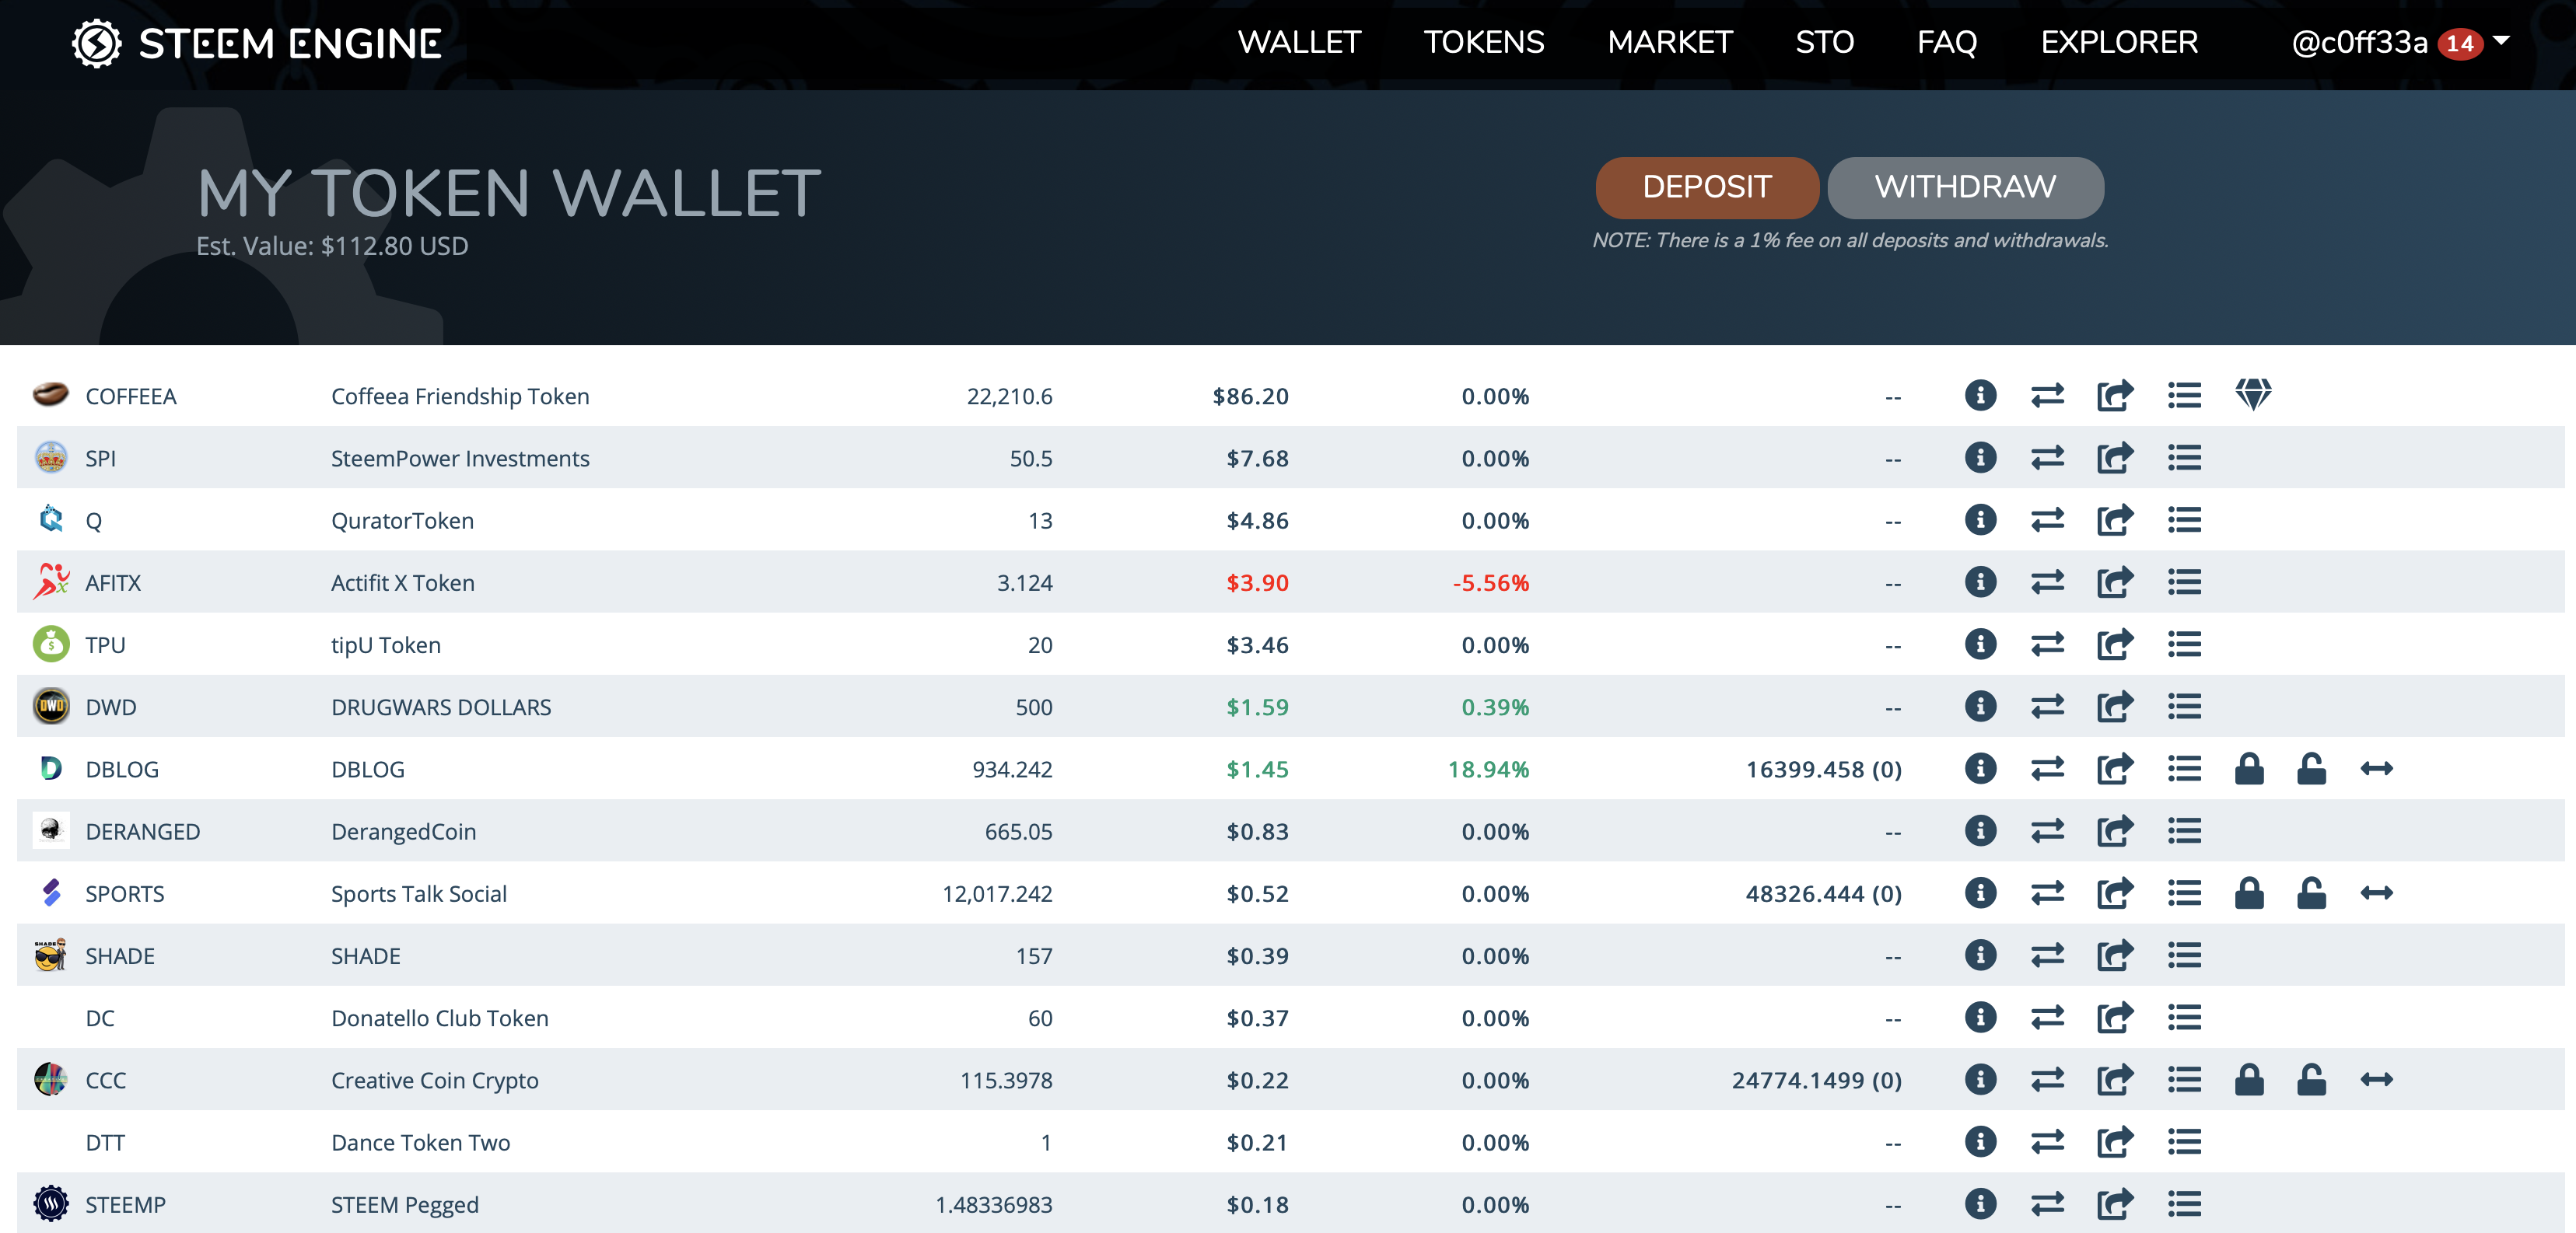Click the Steem Engine logo
Screen dimensions: 2576x1233
(256, 43)
